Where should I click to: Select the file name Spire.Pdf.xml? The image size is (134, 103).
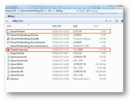[17, 68]
